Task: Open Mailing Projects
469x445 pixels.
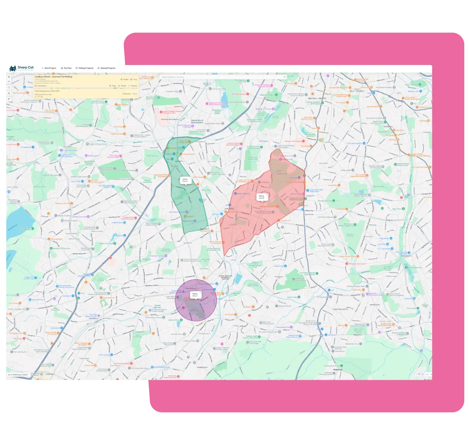Action: pyautogui.click(x=84, y=68)
